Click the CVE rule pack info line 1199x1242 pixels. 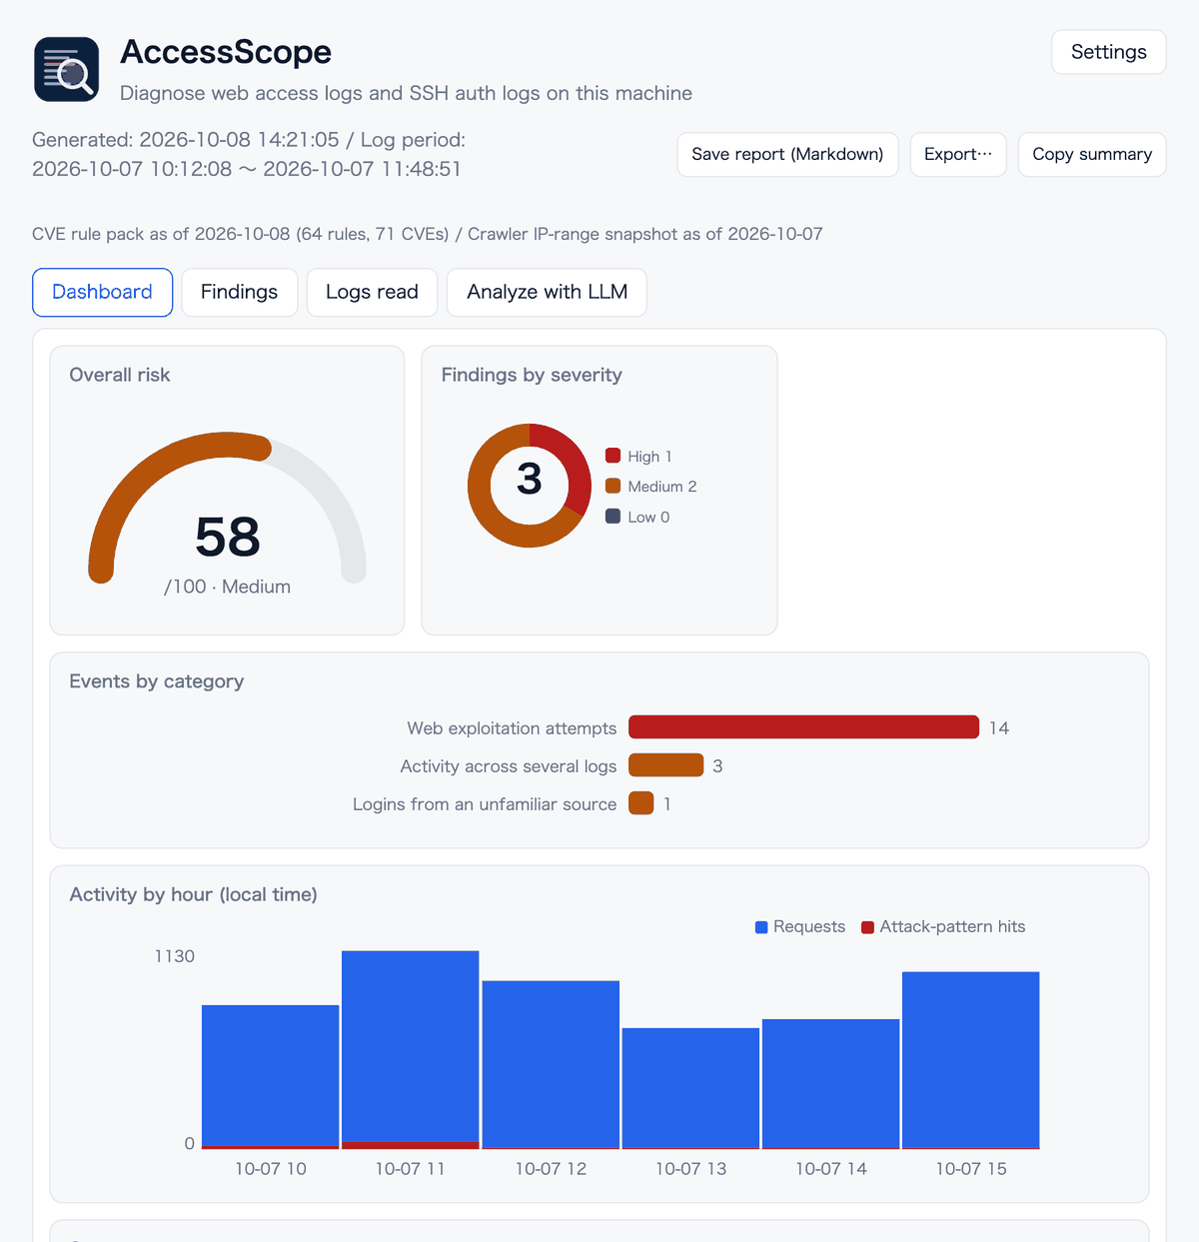428,234
